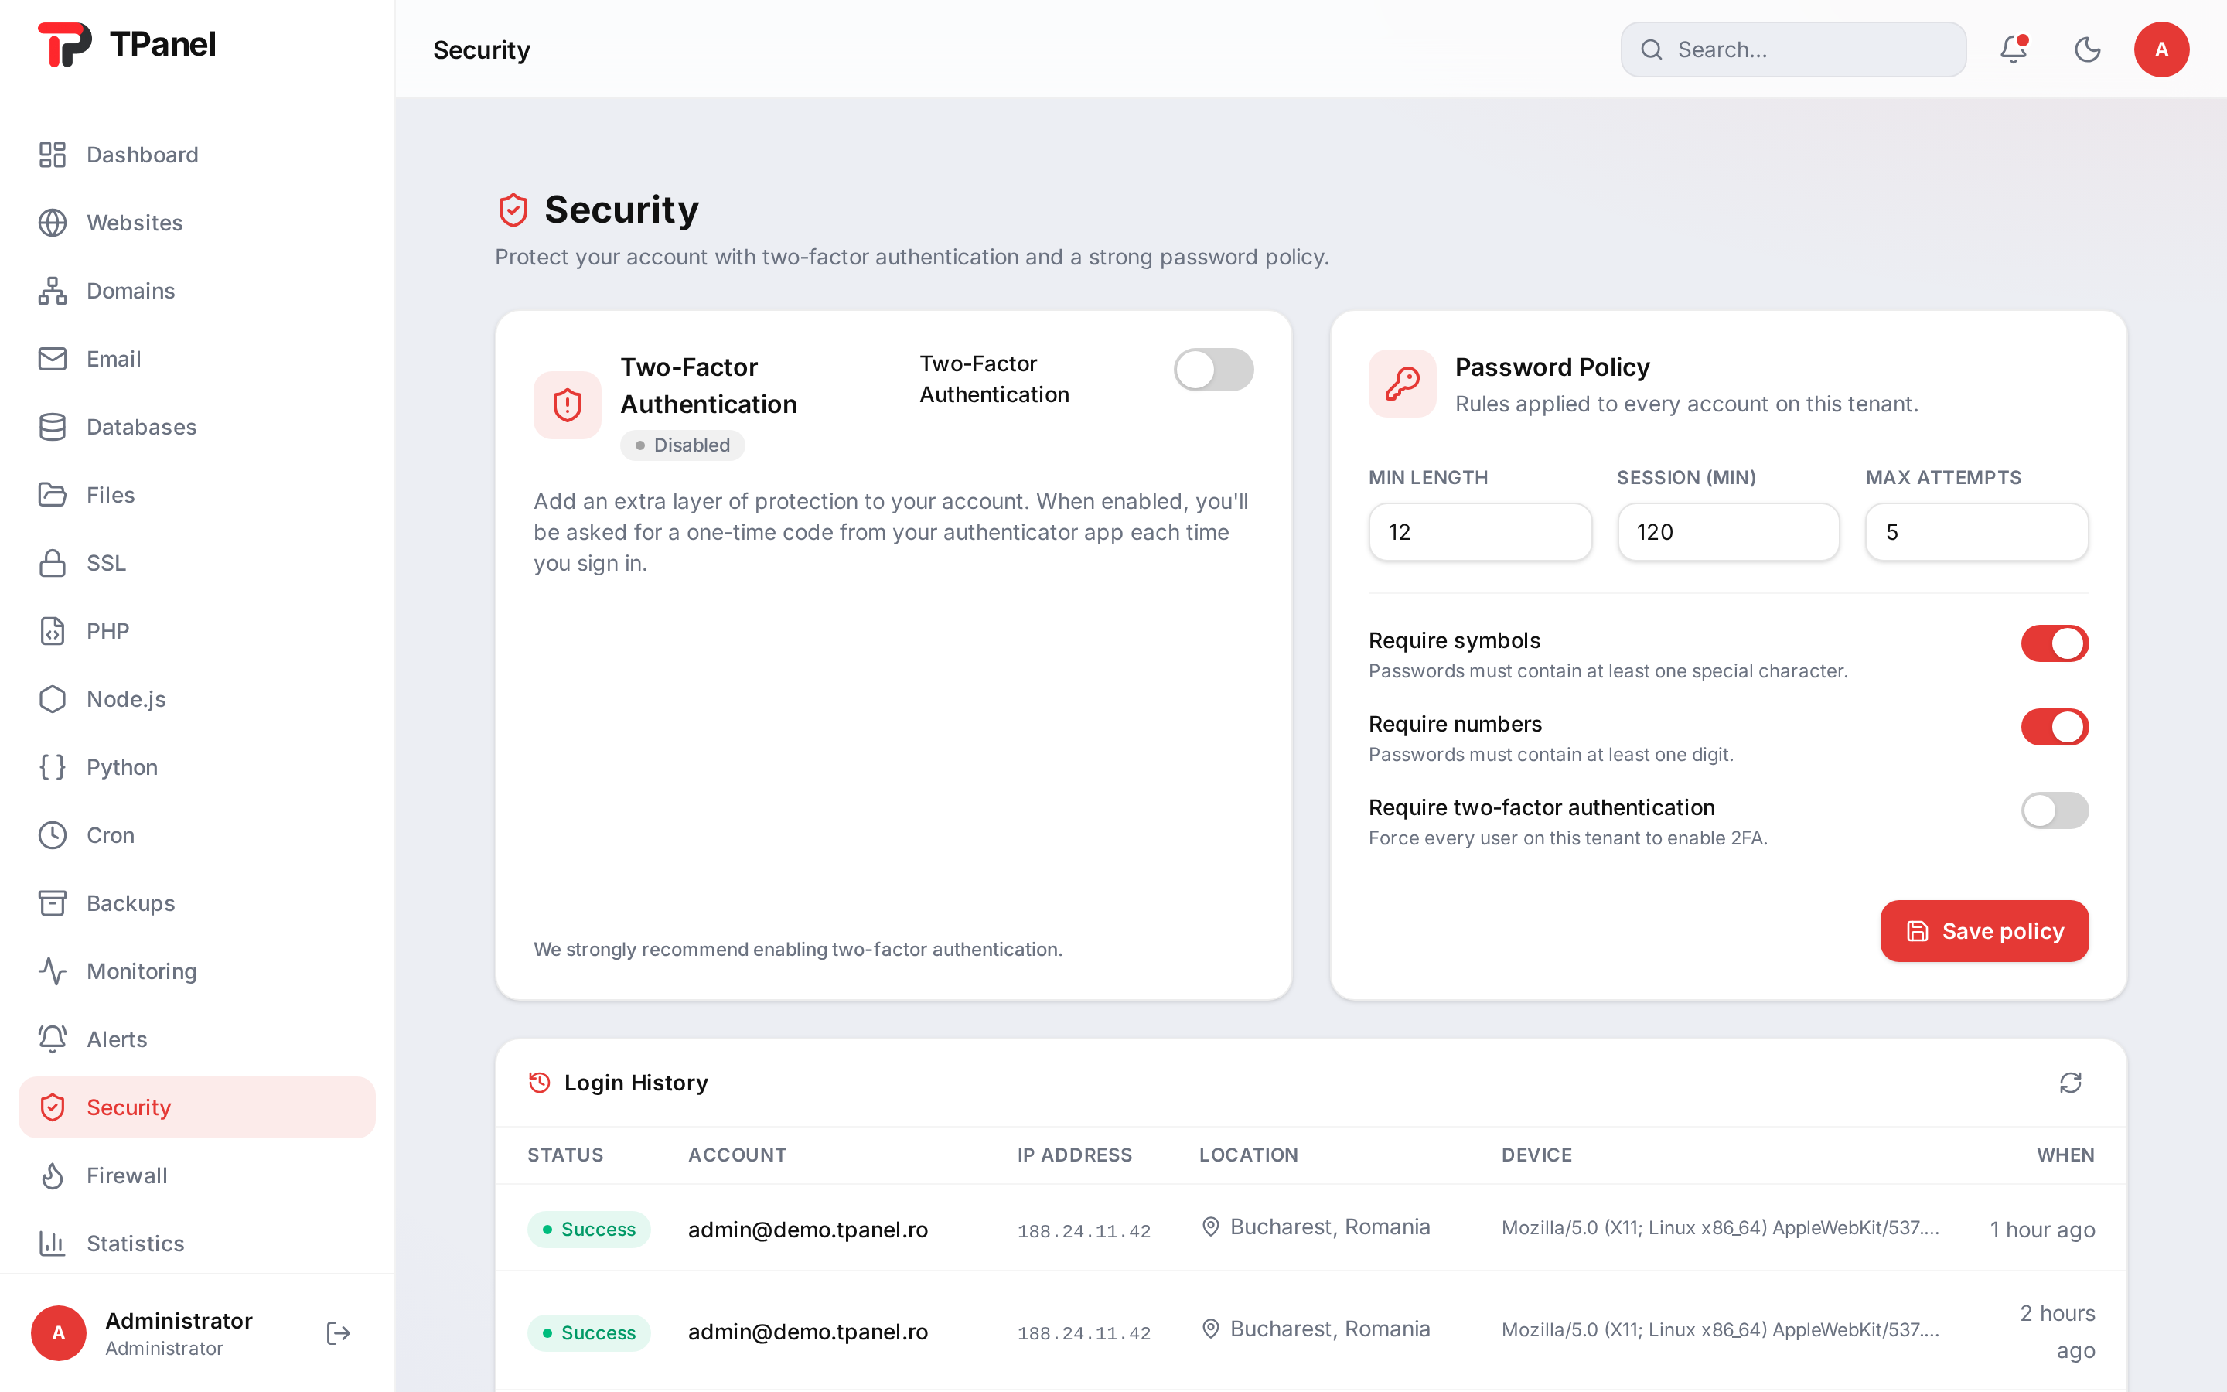The width and height of the screenshot is (2227, 1392).
Task: Click the Login History heading
Action: [x=636, y=1083]
